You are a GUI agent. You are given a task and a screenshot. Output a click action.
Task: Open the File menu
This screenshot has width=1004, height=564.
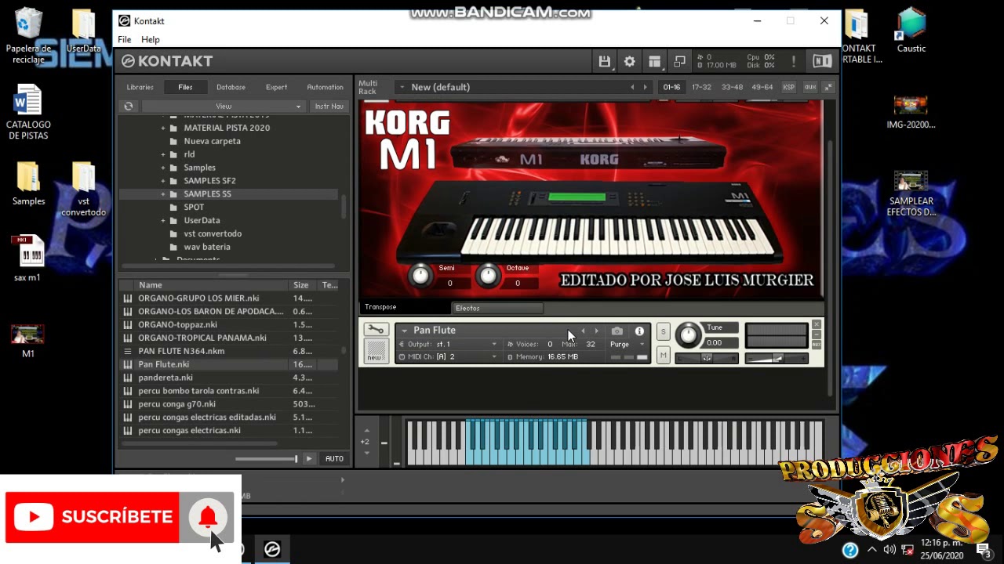[x=125, y=39]
